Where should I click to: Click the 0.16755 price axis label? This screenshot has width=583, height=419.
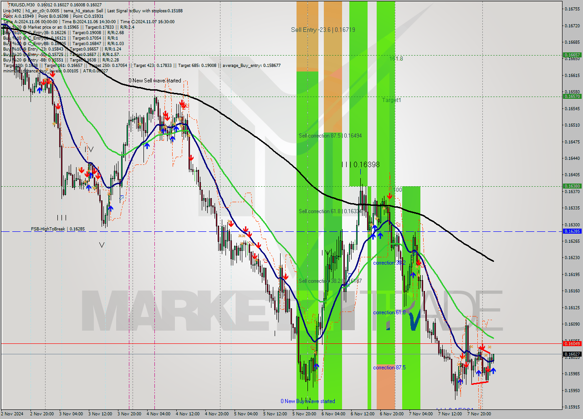572,9
